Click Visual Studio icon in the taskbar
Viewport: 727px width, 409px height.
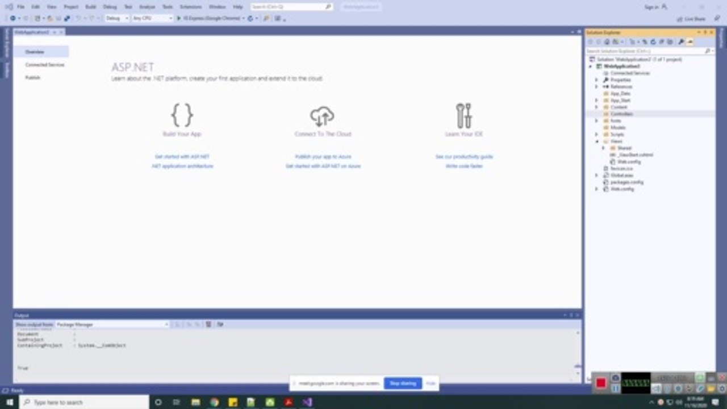tap(307, 402)
